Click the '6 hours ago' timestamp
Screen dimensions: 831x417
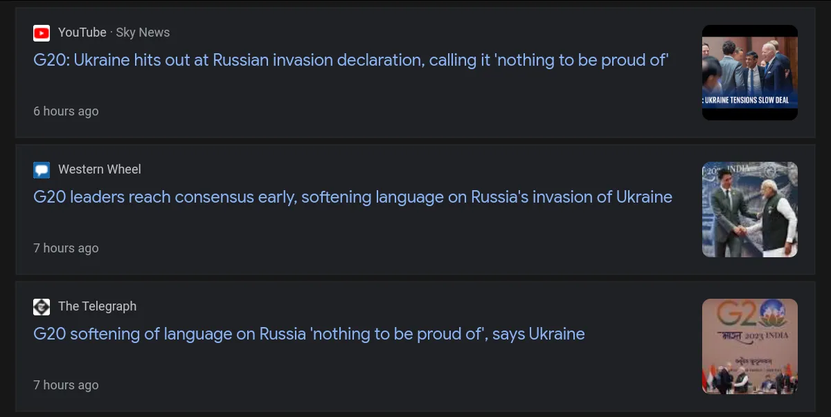coord(66,111)
